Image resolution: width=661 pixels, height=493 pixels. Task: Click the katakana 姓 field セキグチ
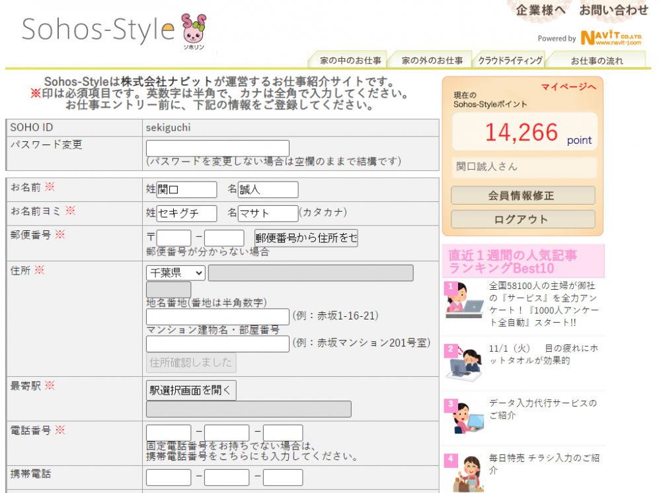pos(187,213)
